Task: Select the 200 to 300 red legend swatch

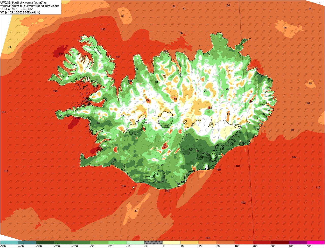Action: [x=261, y=242]
